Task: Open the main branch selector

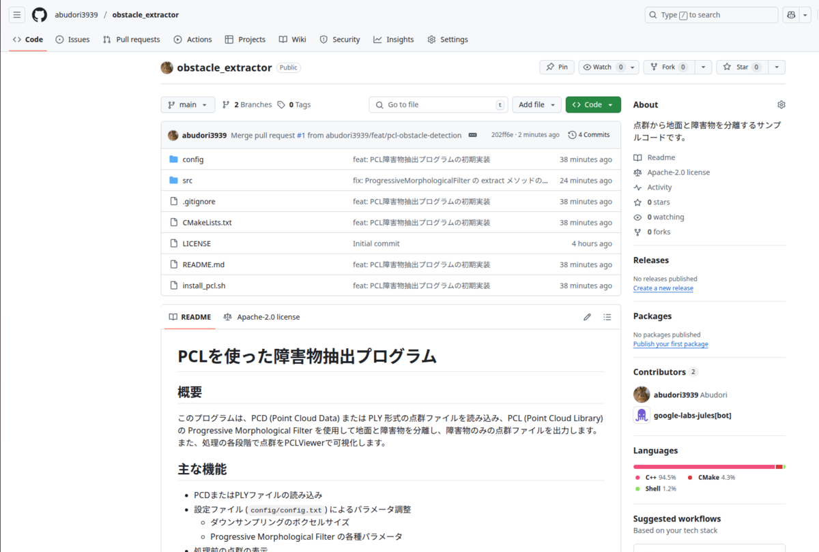Action: (188, 105)
